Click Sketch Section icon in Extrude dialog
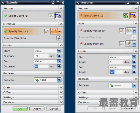 point(51,16)
